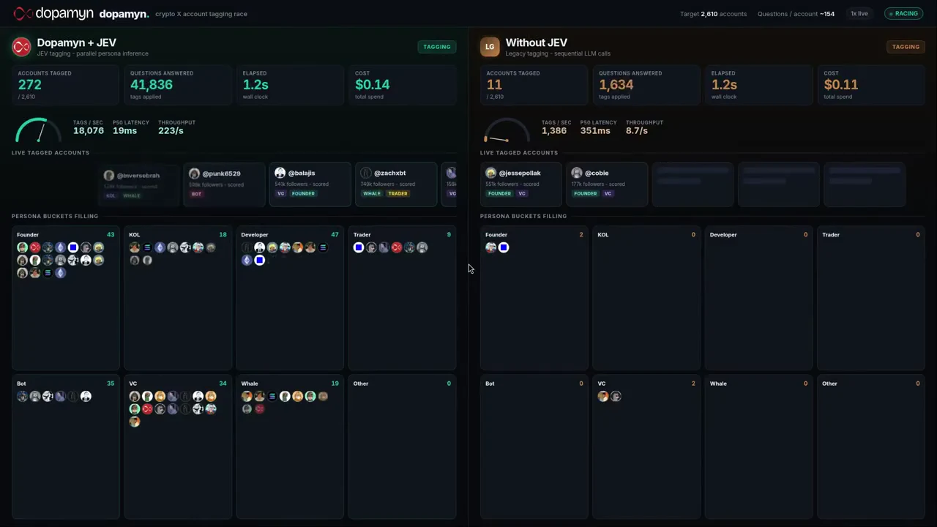
Task: Select Solana striped avatar in Dopamyn Developer bucket
Action: click(x=323, y=247)
